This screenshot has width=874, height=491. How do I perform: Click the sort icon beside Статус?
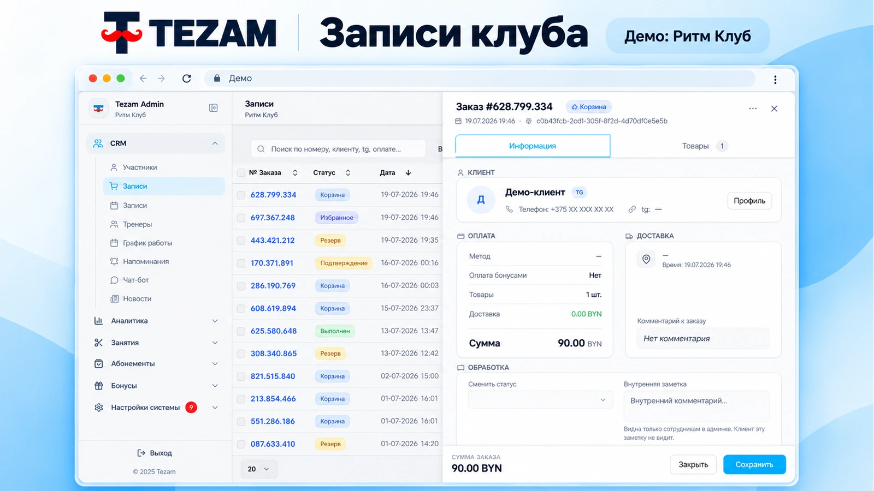(348, 172)
